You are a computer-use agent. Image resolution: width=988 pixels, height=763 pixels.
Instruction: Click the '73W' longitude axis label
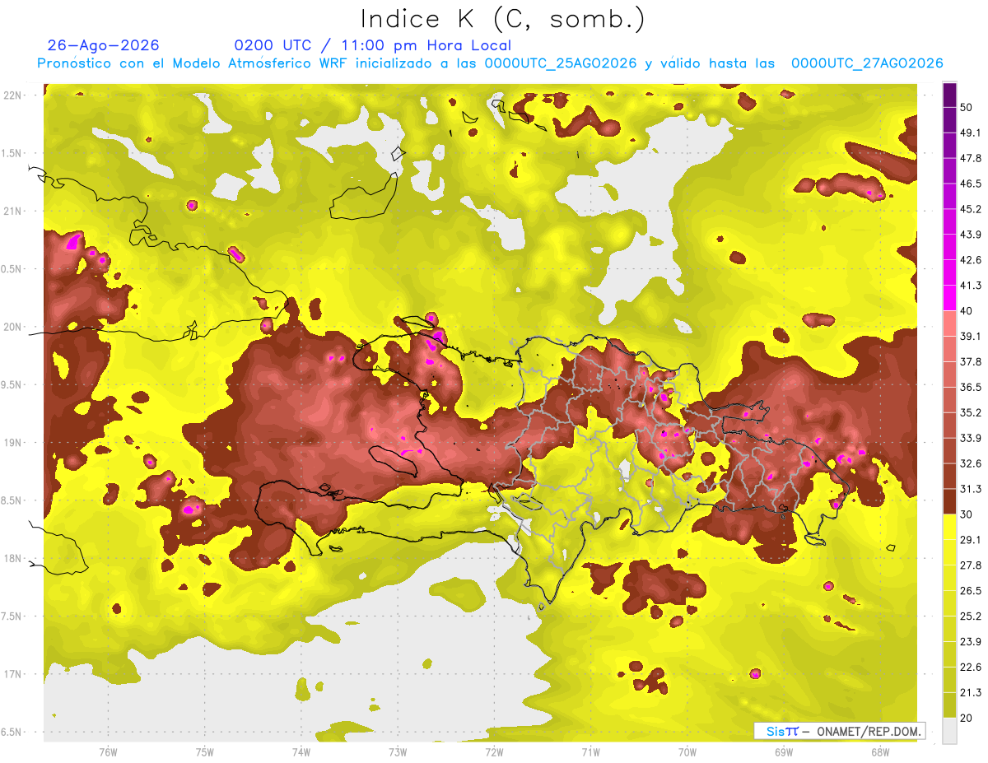(398, 752)
